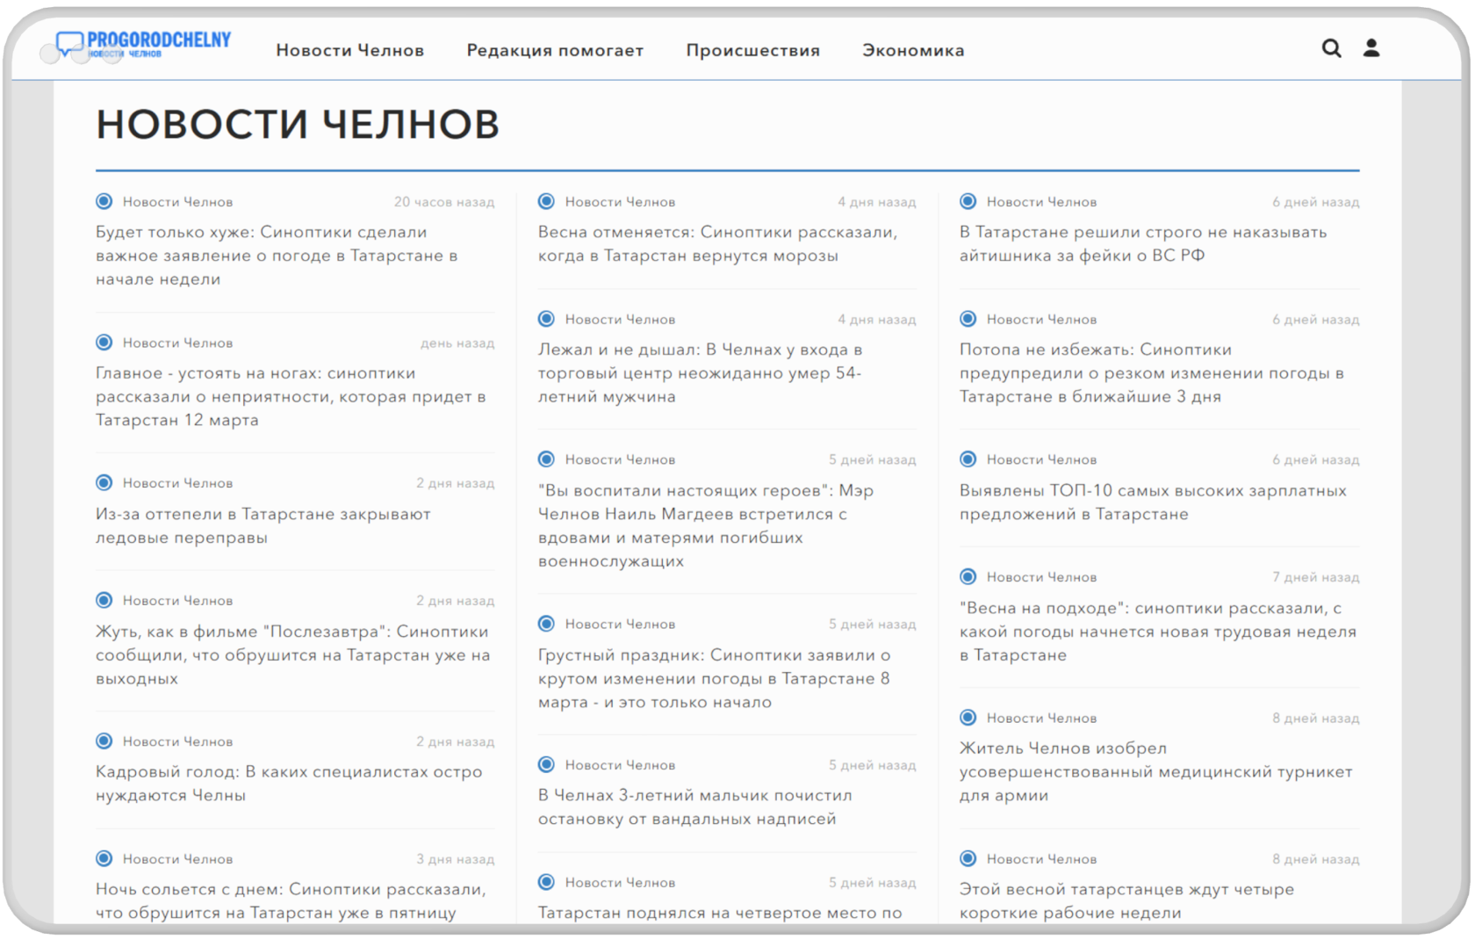Click the '3 дня назад' timestamp

coord(455,859)
